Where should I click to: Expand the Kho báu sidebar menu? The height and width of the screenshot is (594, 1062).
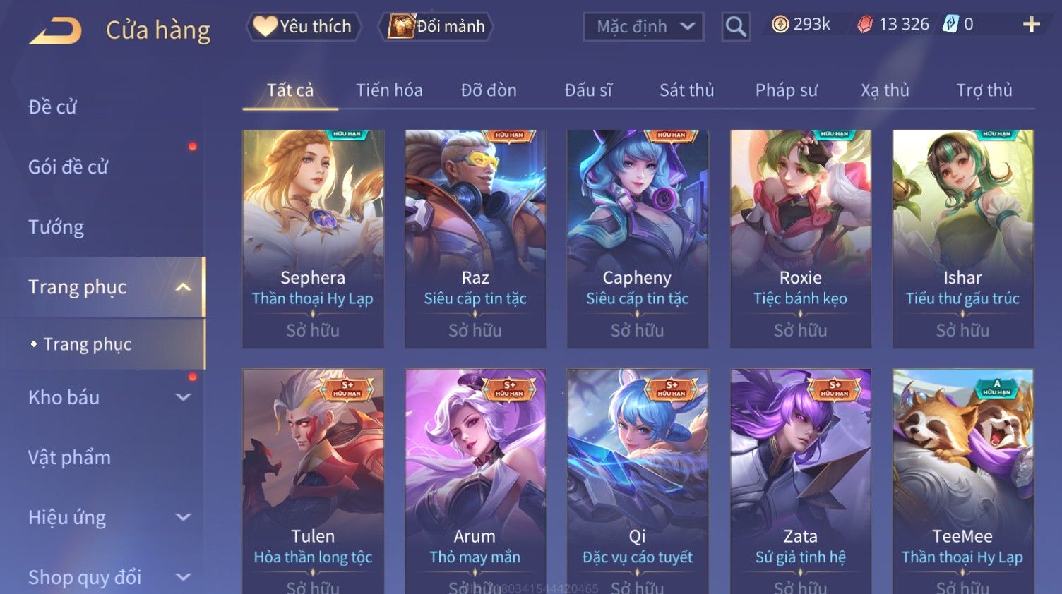tap(183, 397)
